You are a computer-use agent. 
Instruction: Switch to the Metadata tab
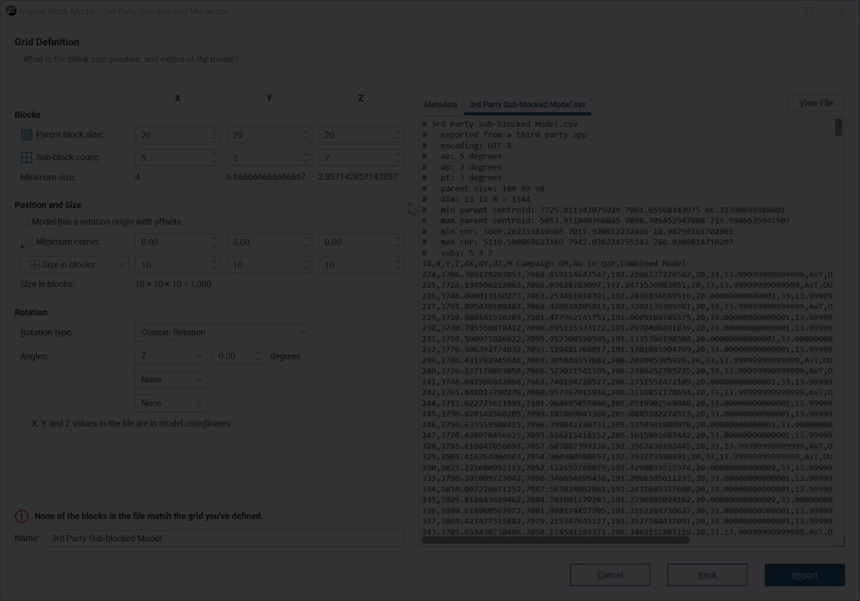[x=441, y=105]
